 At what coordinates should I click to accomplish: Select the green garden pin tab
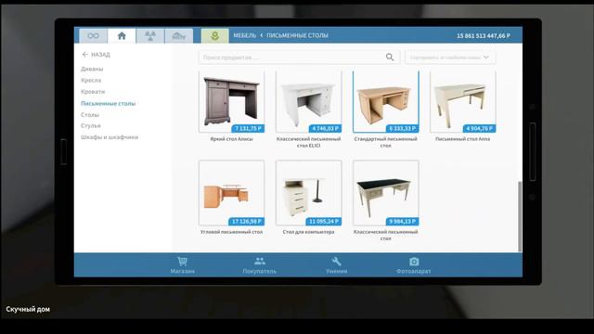(214, 35)
